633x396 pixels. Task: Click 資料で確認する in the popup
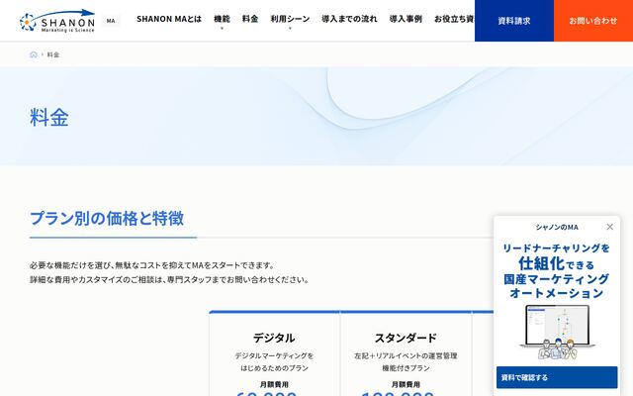557,377
